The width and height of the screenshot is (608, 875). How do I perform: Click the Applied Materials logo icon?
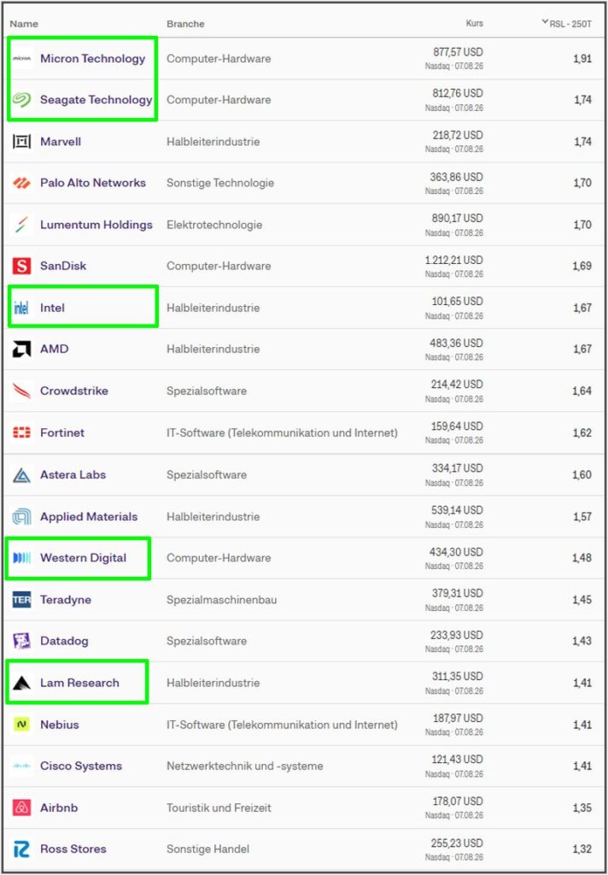(x=21, y=517)
